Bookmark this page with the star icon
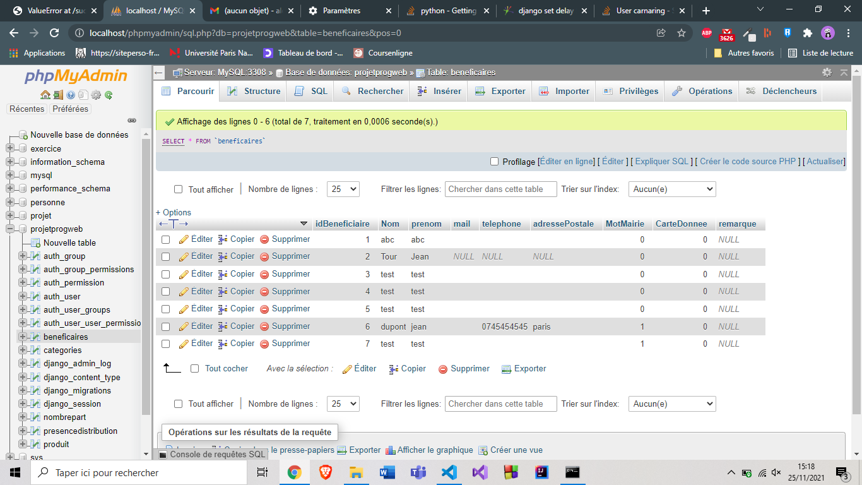The image size is (862, 485). [x=682, y=33]
